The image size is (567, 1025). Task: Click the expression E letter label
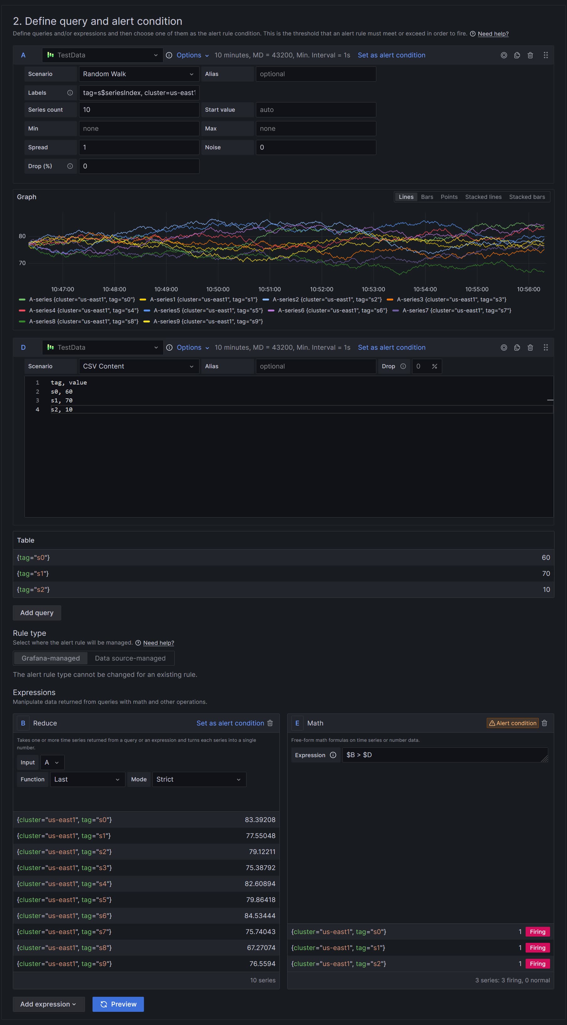point(297,723)
